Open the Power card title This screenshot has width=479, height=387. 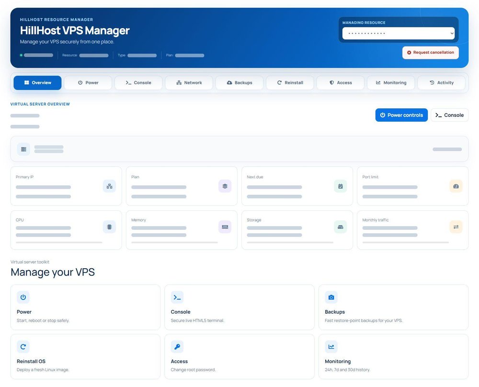coord(24,312)
